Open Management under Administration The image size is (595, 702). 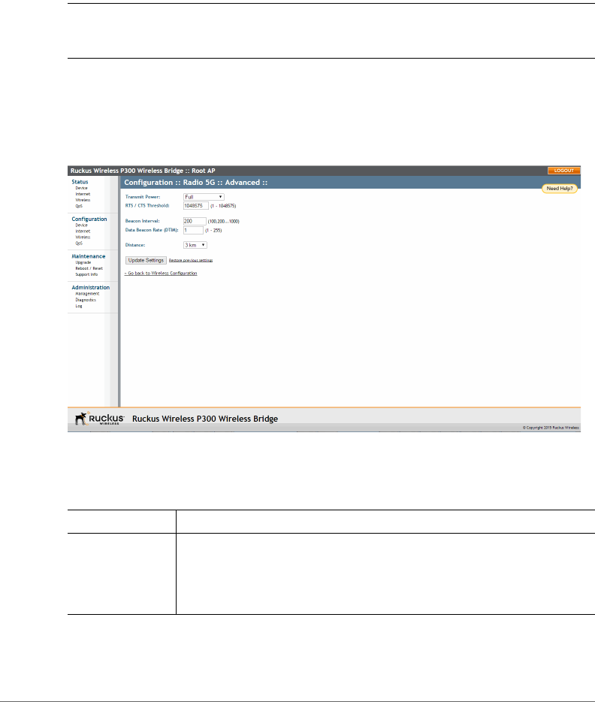[x=87, y=294]
